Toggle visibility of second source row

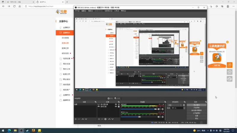pyautogui.click(x=116, y=106)
